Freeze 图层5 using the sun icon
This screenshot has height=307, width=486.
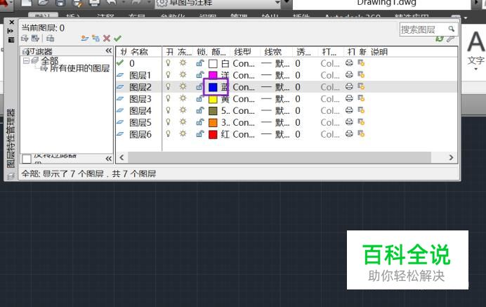click(183, 122)
